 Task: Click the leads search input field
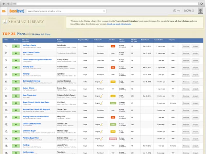[64, 11]
